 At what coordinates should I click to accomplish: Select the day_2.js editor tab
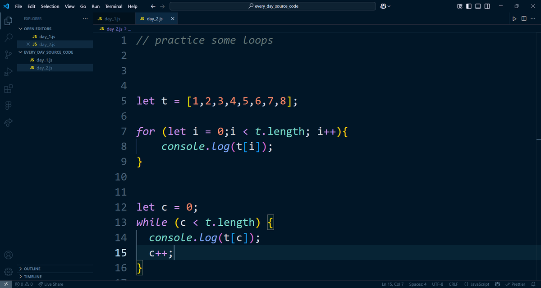pos(156,19)
